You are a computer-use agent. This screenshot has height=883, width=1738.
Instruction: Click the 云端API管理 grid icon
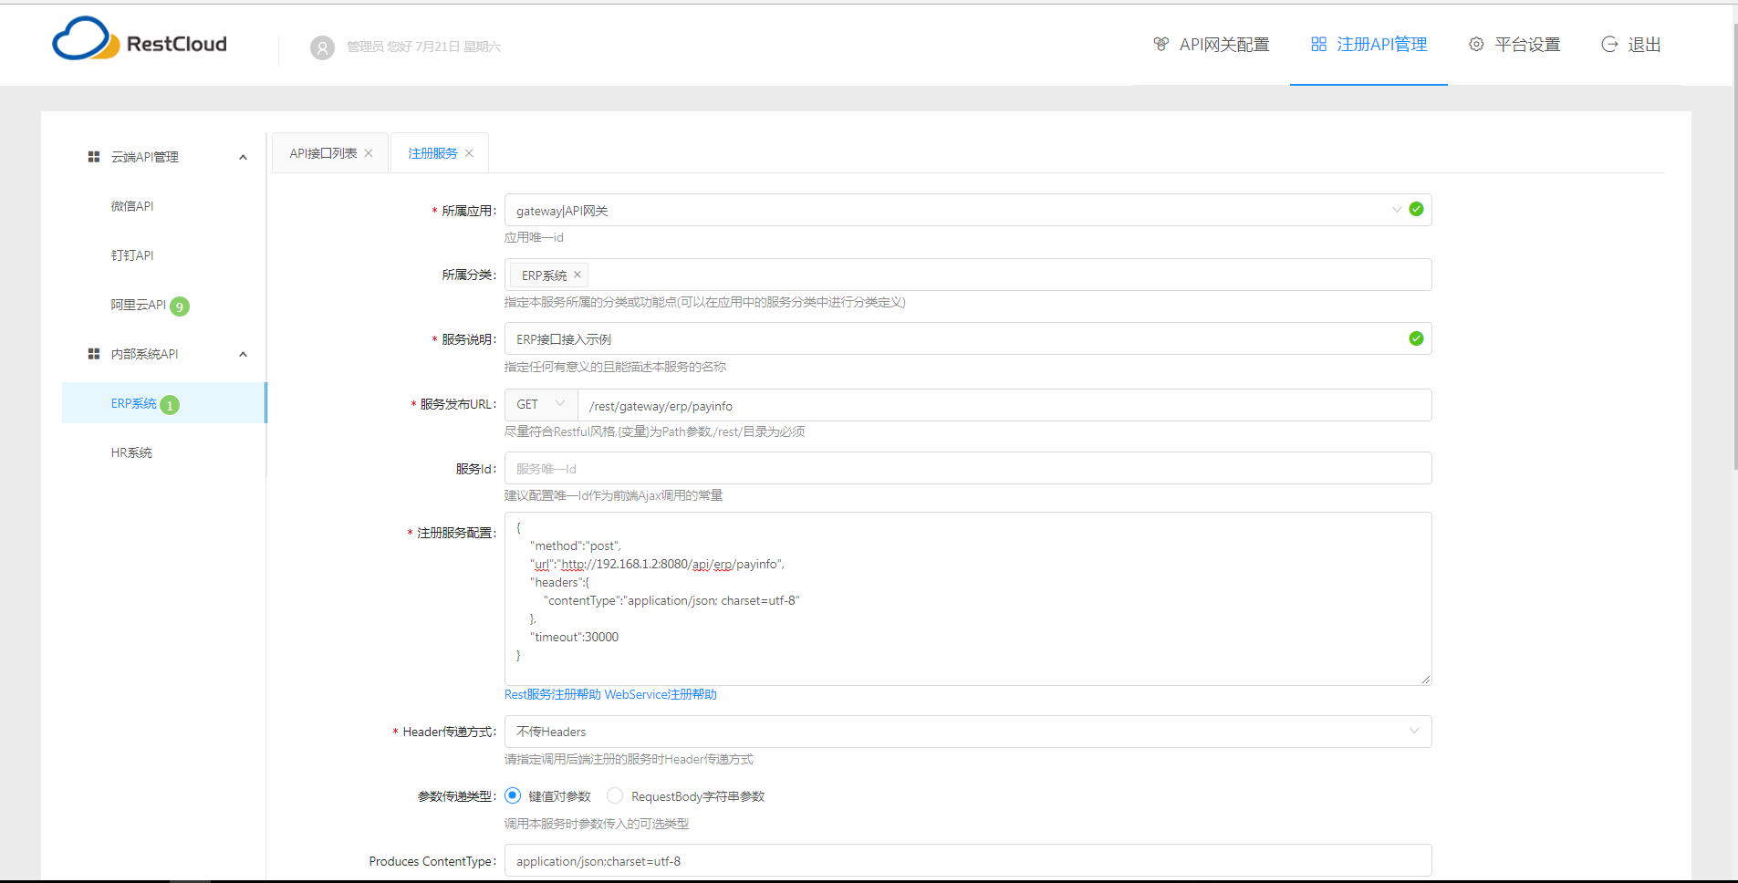(94, 156)
